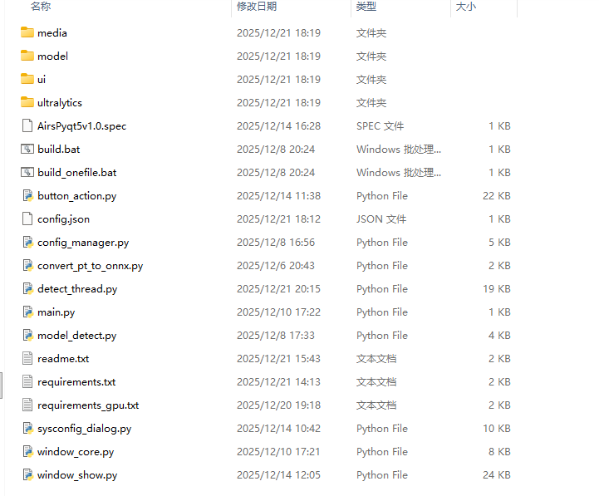The width and height of the screenshot is (599, 496).
Task: Click the ultralytics folder icon
Action: pos(27,102)
